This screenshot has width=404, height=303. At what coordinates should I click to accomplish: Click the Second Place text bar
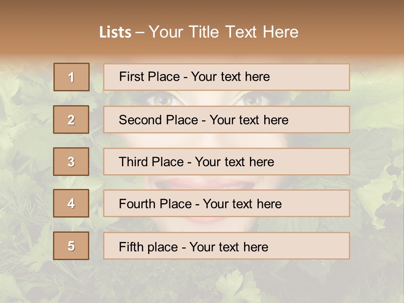[x=226, y=120]
